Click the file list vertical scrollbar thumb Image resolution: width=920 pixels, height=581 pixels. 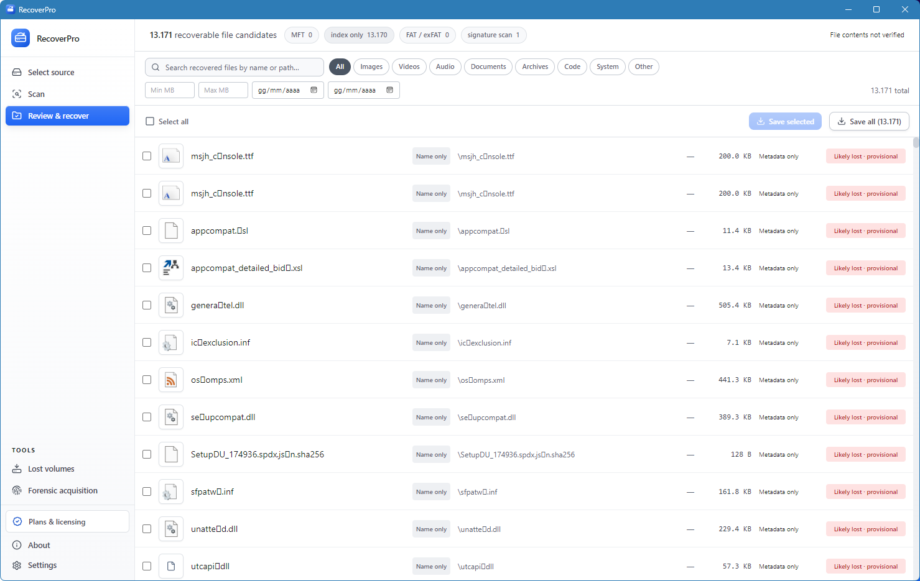point(916,142)
